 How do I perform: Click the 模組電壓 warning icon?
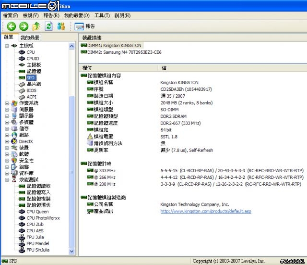(x=90, y=137)
